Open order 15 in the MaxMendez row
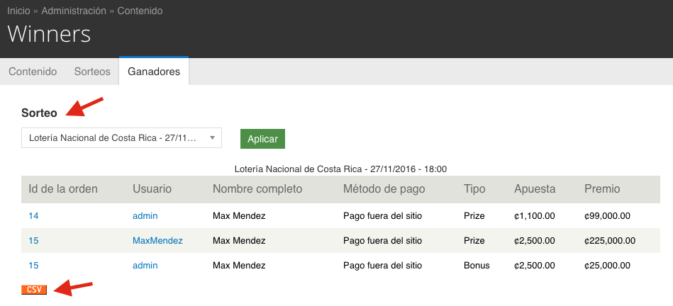673x306 pixels. [x=33, y=240]
